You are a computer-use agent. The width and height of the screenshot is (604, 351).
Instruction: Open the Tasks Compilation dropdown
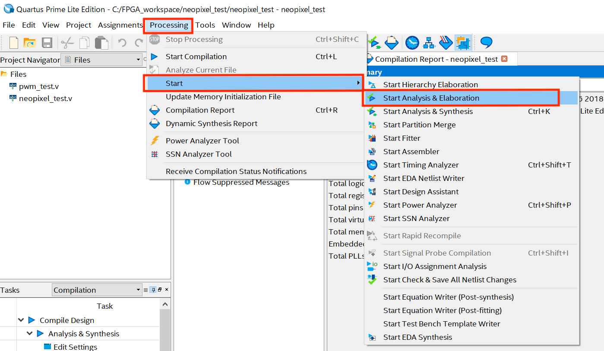click(x=138, y=290)
